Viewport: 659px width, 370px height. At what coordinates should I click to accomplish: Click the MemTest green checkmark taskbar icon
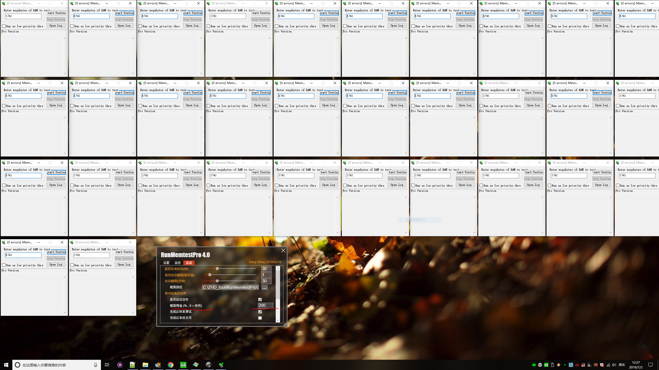click(221, 365)
